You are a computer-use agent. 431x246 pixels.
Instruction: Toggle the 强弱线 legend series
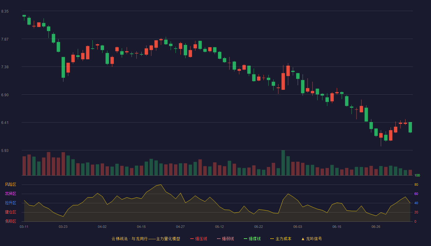coord(225,239)
